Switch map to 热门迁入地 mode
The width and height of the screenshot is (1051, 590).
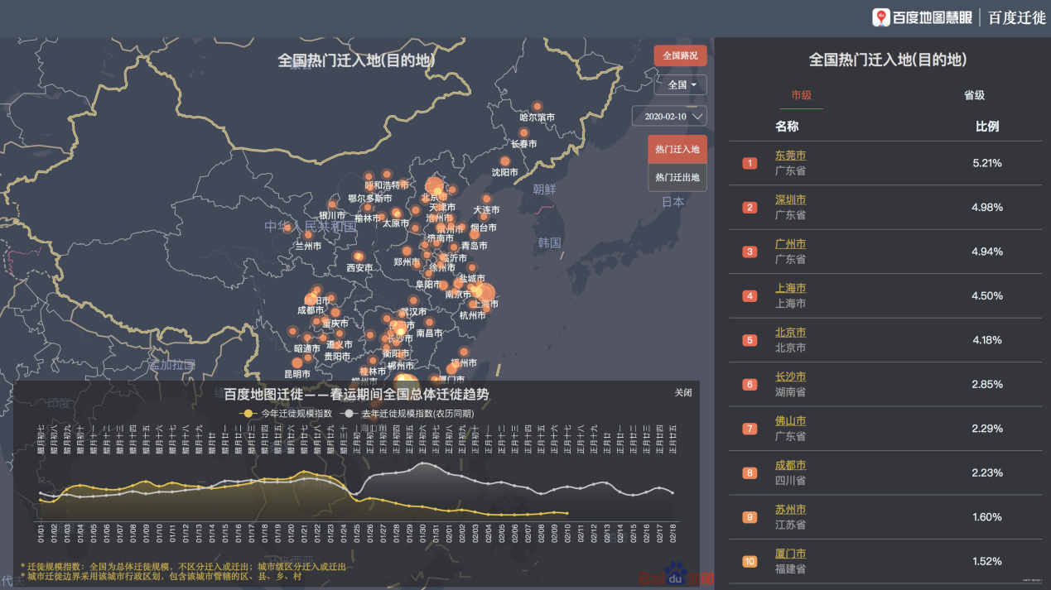point(677,150)
